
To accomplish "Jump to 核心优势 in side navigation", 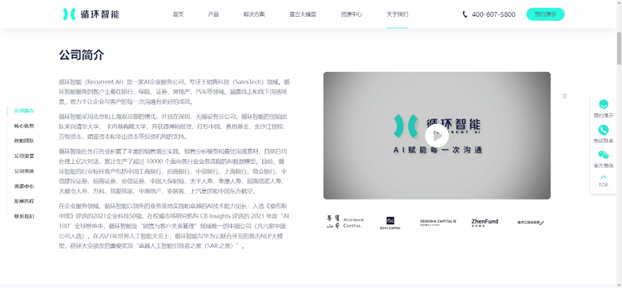I will (24, 126).
